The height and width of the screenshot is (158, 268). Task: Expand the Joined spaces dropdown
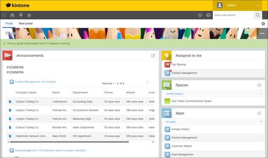coord(261,94)
